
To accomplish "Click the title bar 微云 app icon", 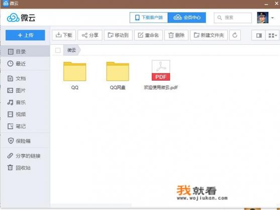I will 6,3.
